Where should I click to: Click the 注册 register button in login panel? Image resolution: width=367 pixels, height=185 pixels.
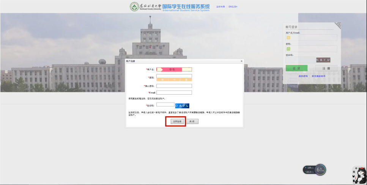[326, 68]
